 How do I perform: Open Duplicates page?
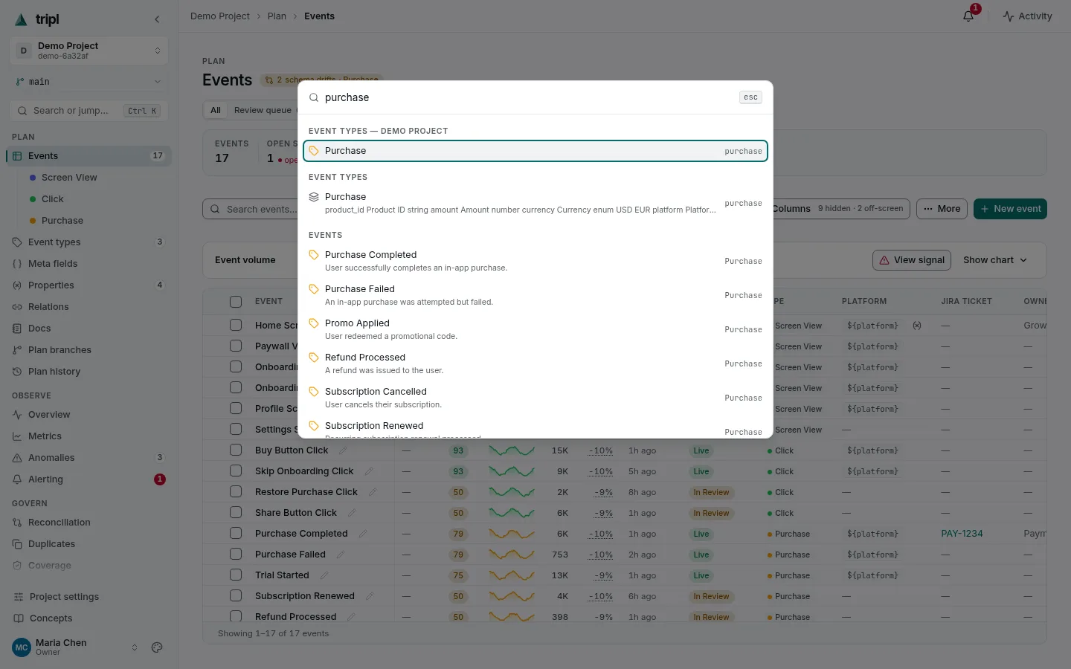click(x=89, y=544)
